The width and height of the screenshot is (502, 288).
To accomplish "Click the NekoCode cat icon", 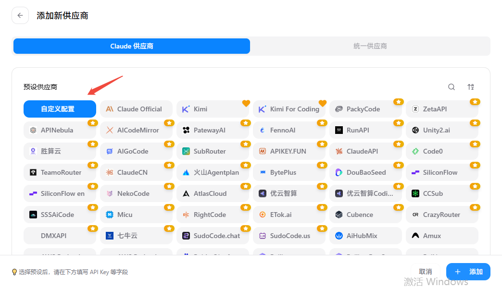I will [110, 193].
